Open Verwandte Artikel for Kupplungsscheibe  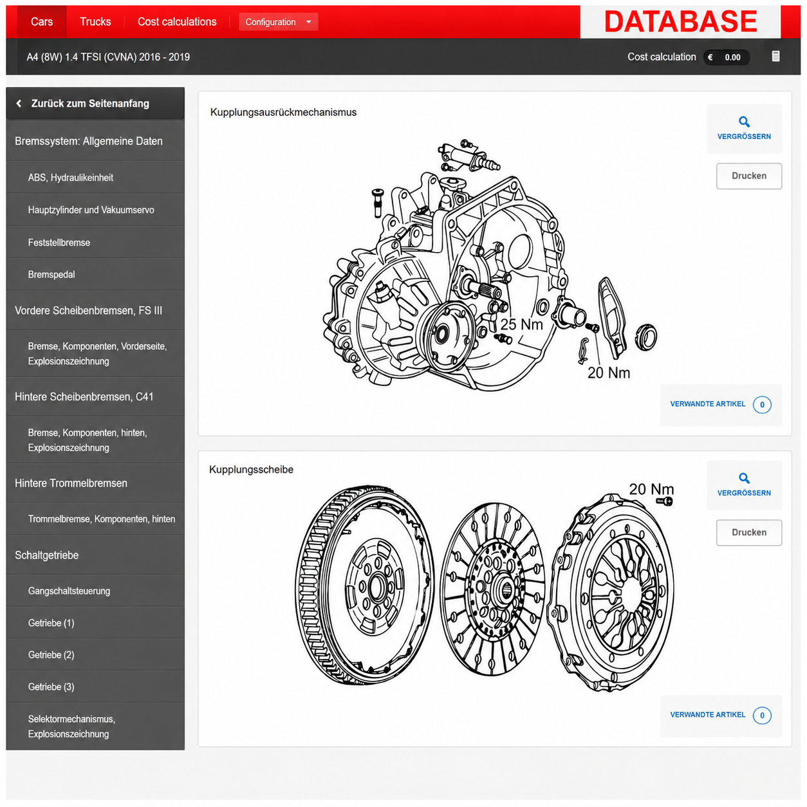(x=721, y=715)
